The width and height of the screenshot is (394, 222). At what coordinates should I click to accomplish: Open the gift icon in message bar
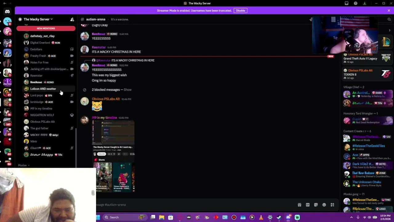(299, 205)
